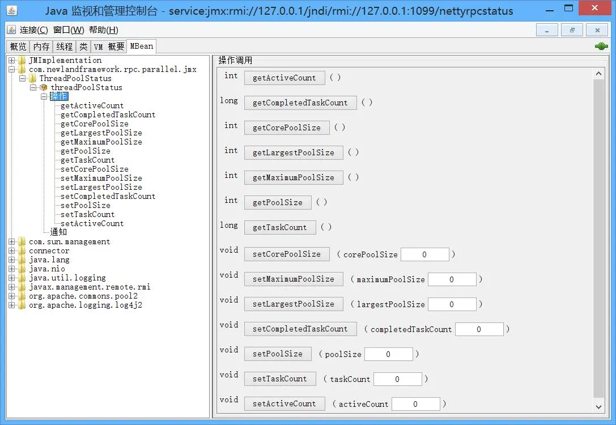Image resolution: width=616 pixels, height=425 pixels.
Task: Select setTaskCount in the MBean tree
Action: (x=88, y=214)
